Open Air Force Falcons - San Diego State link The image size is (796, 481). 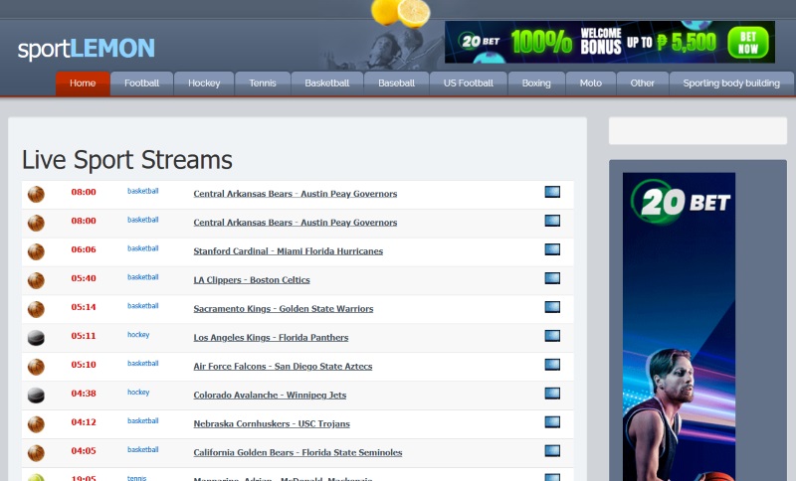point(283,367)
